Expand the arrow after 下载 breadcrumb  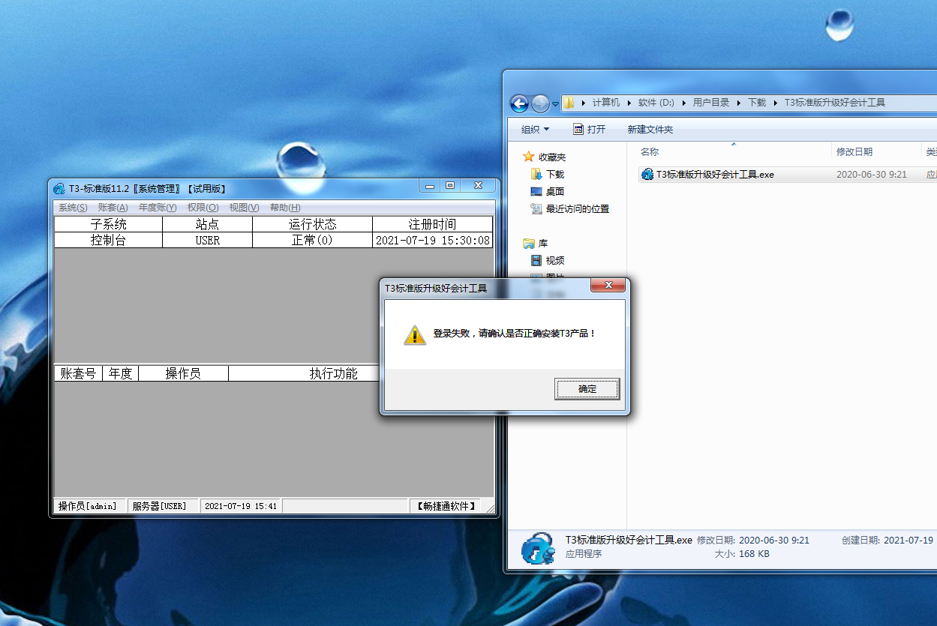point(775,103)
